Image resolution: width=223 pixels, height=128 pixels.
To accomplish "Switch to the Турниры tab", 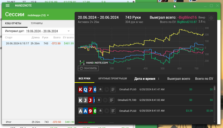I will pyautogui.click(x=37, y=23).
